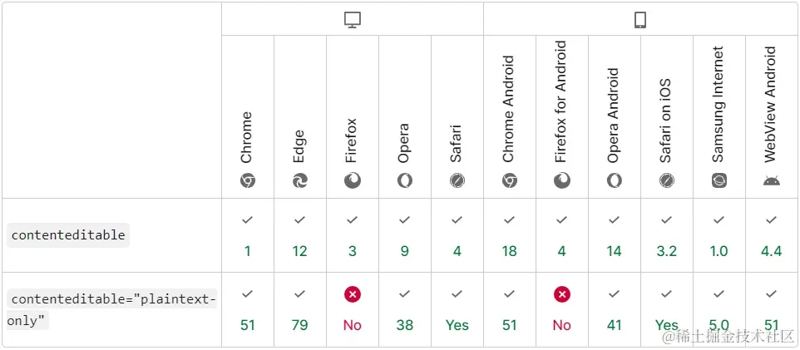Click the mobile platform icon
This screenshot has width=800, height=350.
point(640,21)
